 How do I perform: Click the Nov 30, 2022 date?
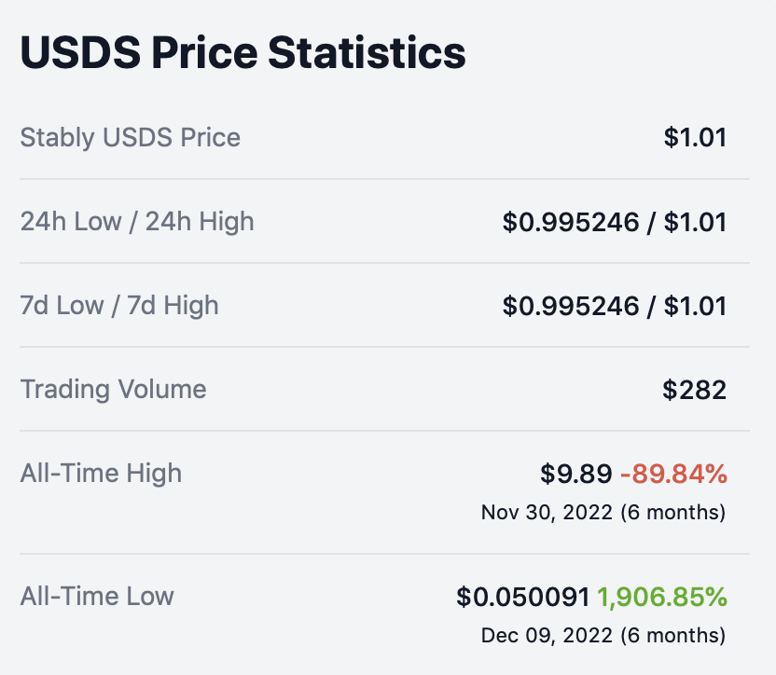click(547, 512)
